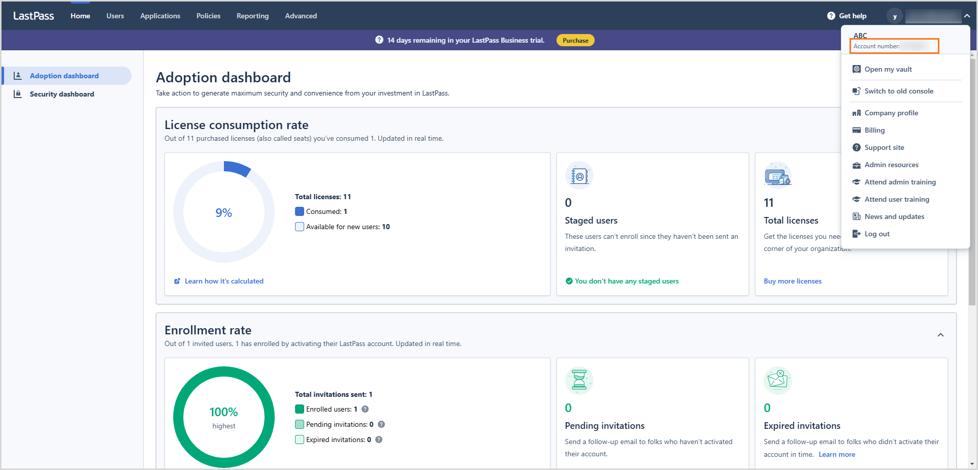This screenshot has width=978, height=470.
Task: Open the Advanced menu
Action: (301, 16)
